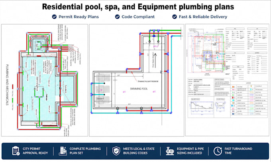
Task: Click the LEGEND table on the right sheet
Action: [x=249, y=99]
